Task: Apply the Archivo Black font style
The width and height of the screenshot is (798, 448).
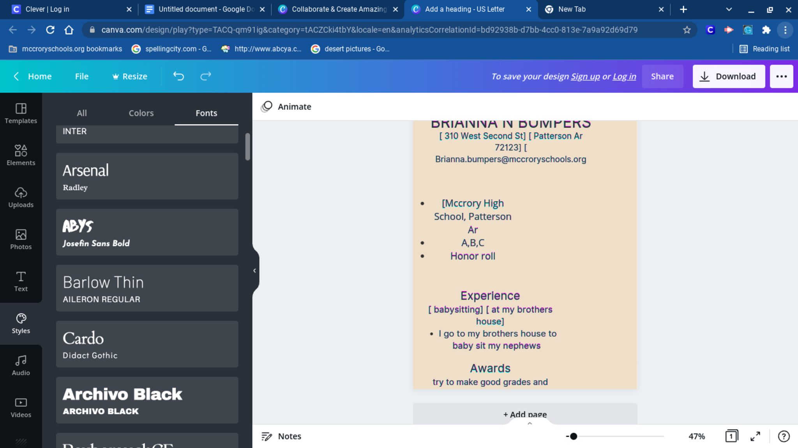Action: (147, 400)
